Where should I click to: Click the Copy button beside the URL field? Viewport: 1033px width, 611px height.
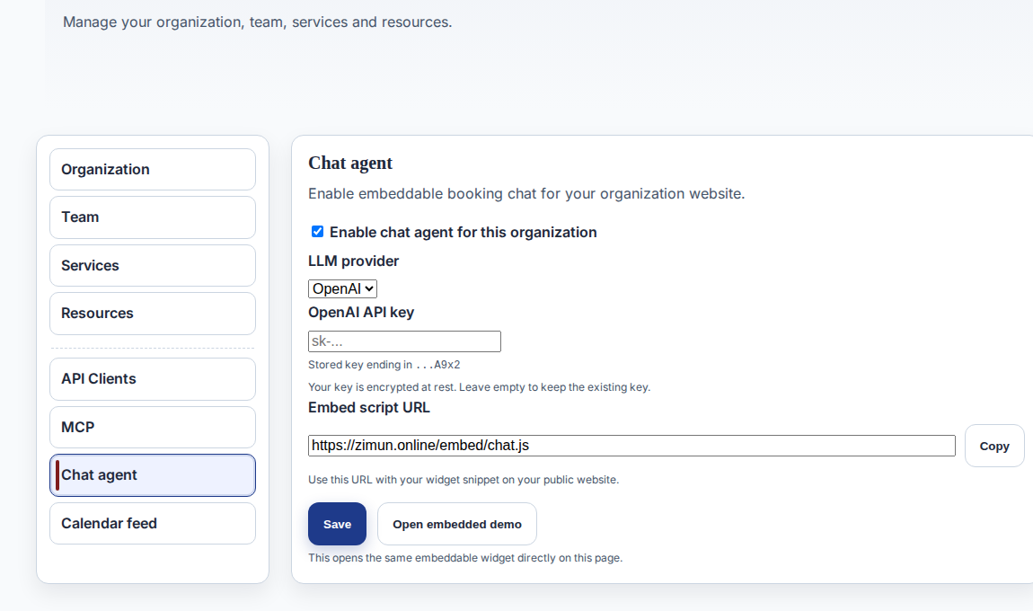pyautogui.click(x=994, y=445)
